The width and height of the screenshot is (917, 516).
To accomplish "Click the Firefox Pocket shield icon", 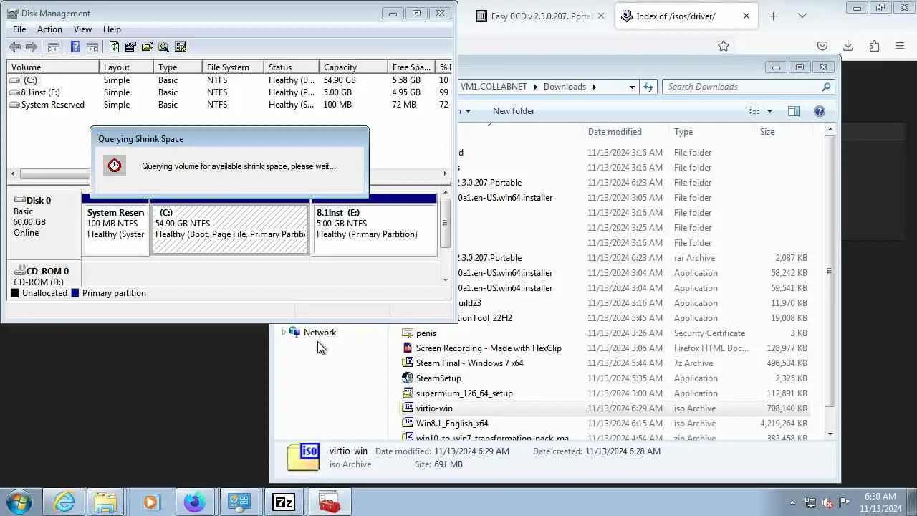I will click(822, 46).
